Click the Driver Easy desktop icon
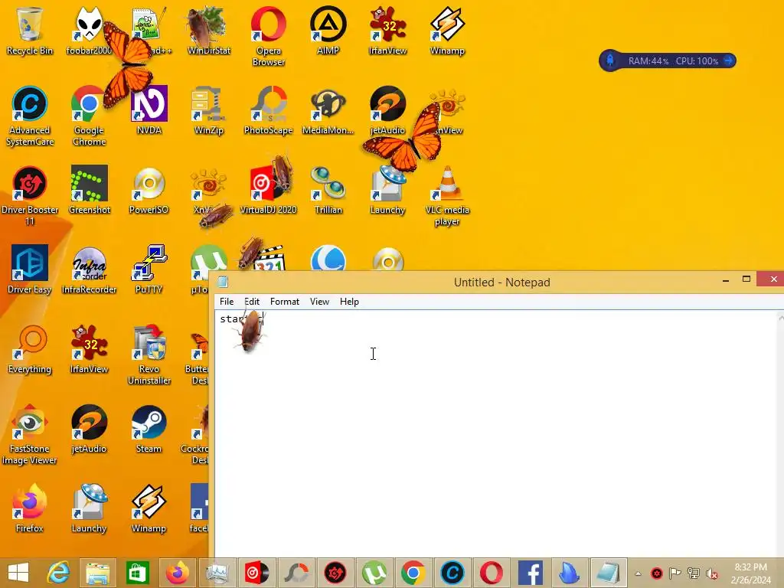This screenshot has height=588, width=784. tap(30, 269)
